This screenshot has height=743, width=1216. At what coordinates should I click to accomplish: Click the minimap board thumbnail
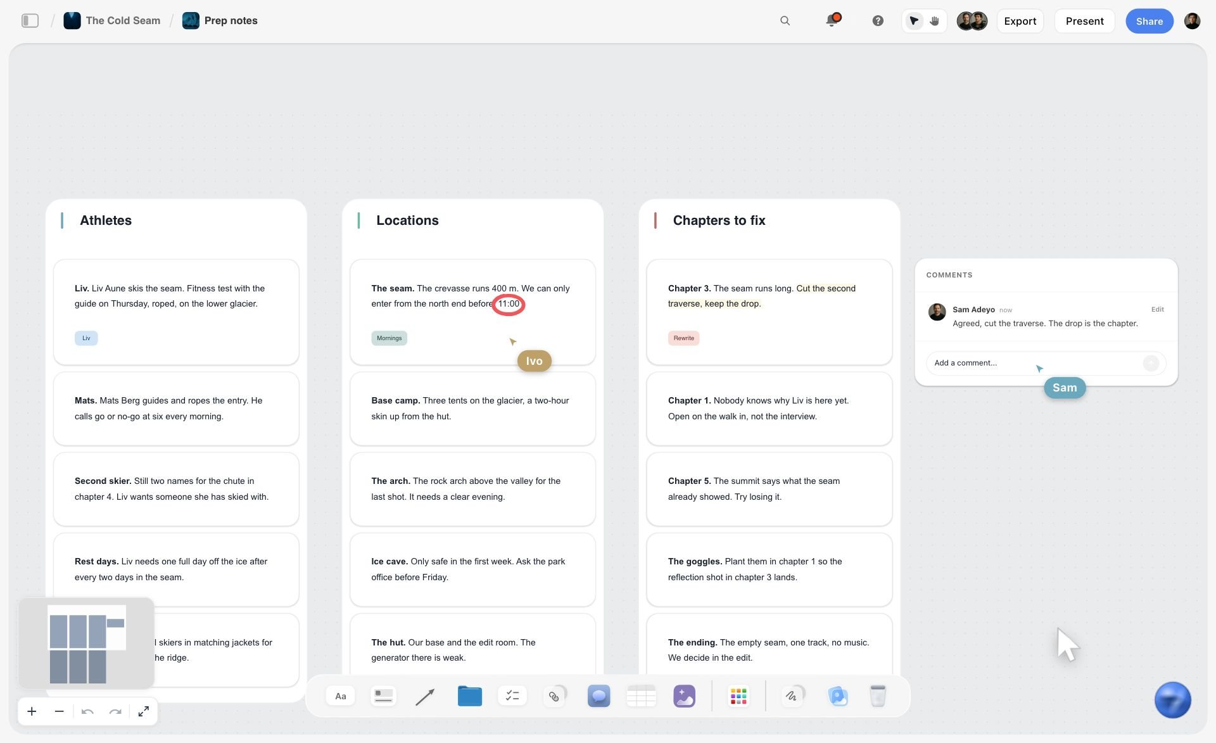click(x=87, y=644)
